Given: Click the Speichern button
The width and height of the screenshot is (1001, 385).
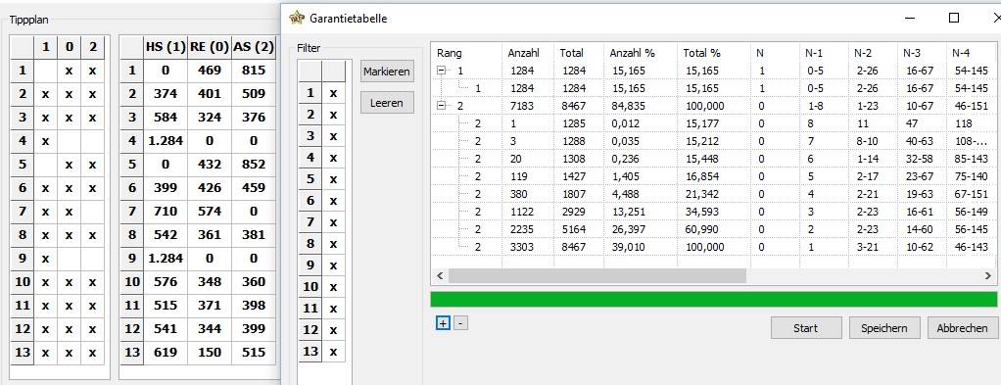Looking at the screenshot, I should click(x=884, y=328).
